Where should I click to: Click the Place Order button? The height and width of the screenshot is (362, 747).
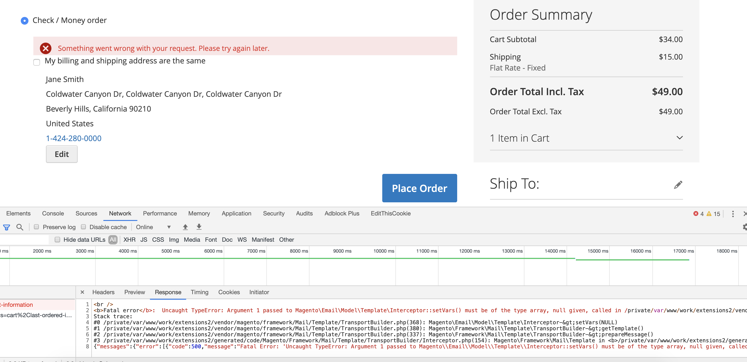(419, 188)
